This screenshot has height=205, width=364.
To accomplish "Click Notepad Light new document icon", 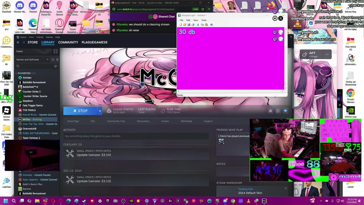I will (180, 25).
